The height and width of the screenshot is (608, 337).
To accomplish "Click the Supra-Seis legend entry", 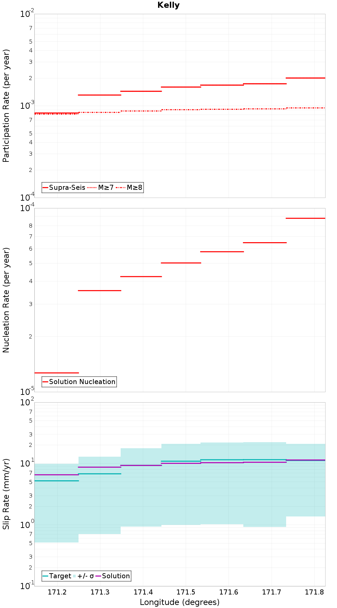I will pos(64,187).
